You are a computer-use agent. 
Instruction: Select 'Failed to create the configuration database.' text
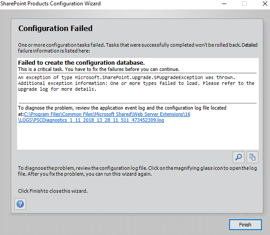pyautogui.click(x=81, y=62)
